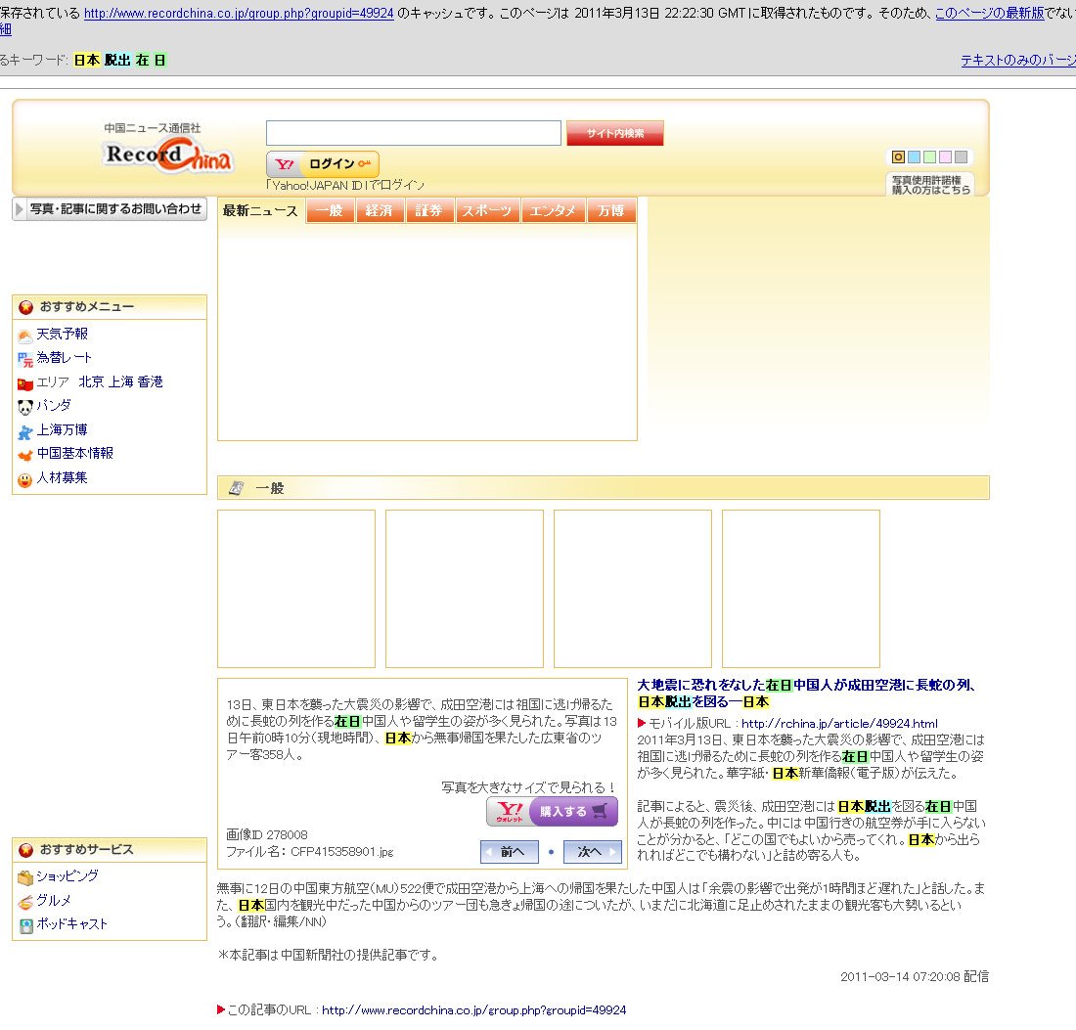Open the cached recordchina.co.jp URL link at the top
Viewport: 1076px width, 1030px height.
point(239,13)
